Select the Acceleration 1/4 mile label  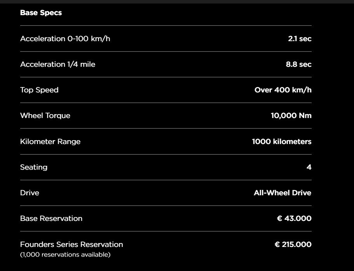[x=58, y=64]
